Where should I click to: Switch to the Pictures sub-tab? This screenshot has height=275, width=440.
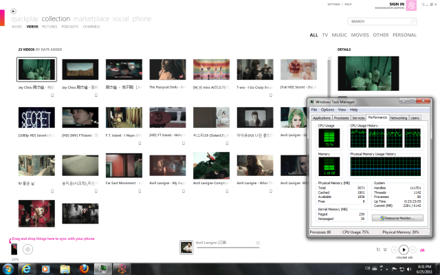[x=49, y=27]
